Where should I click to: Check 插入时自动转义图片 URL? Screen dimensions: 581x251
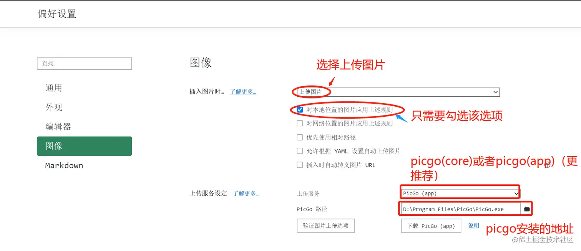299,165
